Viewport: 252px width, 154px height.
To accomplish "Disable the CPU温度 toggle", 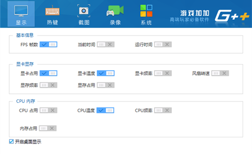I will (105, 110).
